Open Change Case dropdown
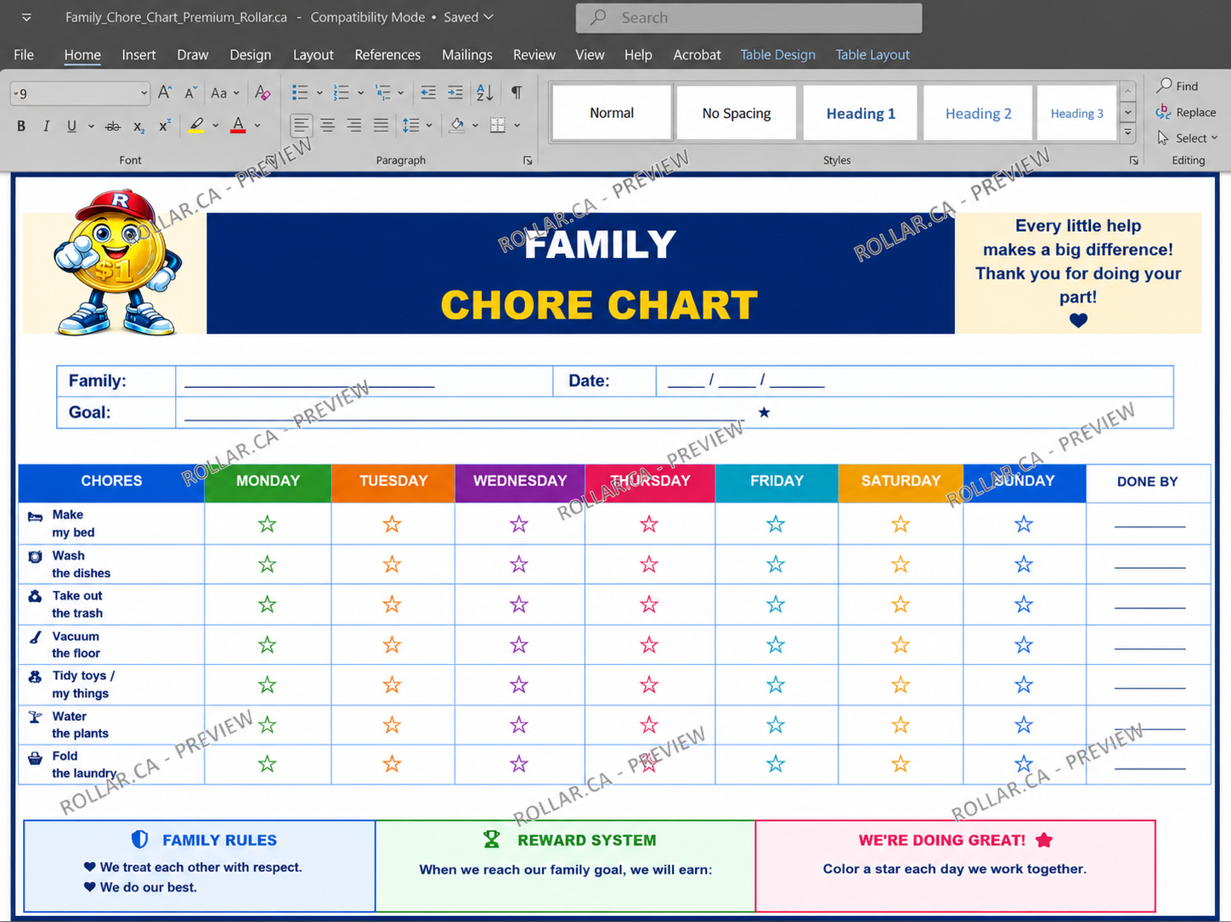Image resolution: width=1231 pixels, height=922 pixels. [225, 93]
